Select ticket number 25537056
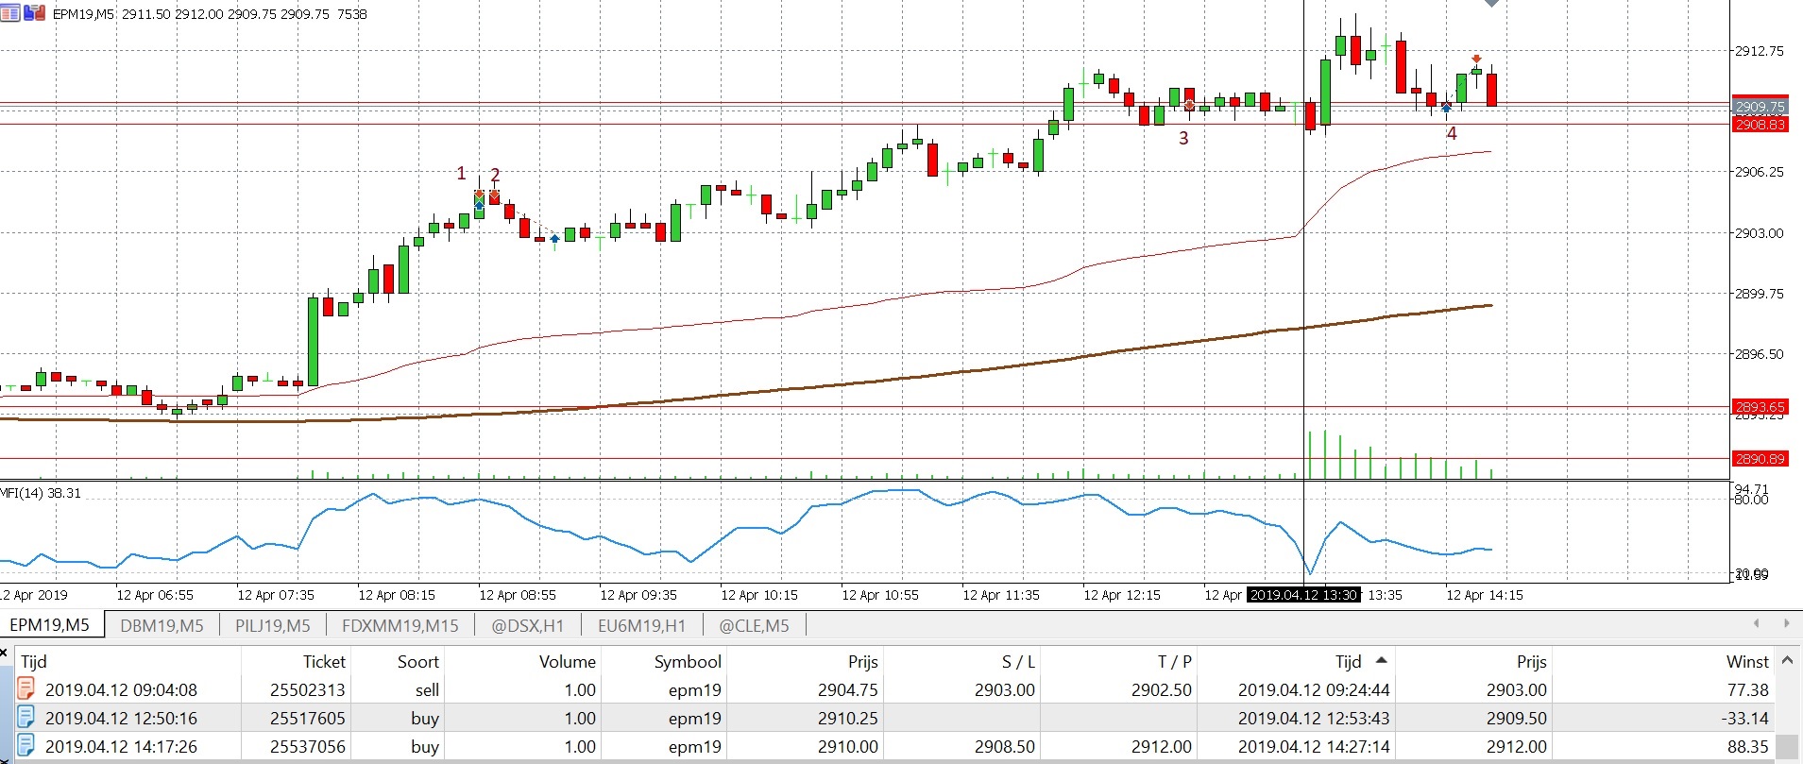This screenshot has width=1803, height=764. point(308,747)
